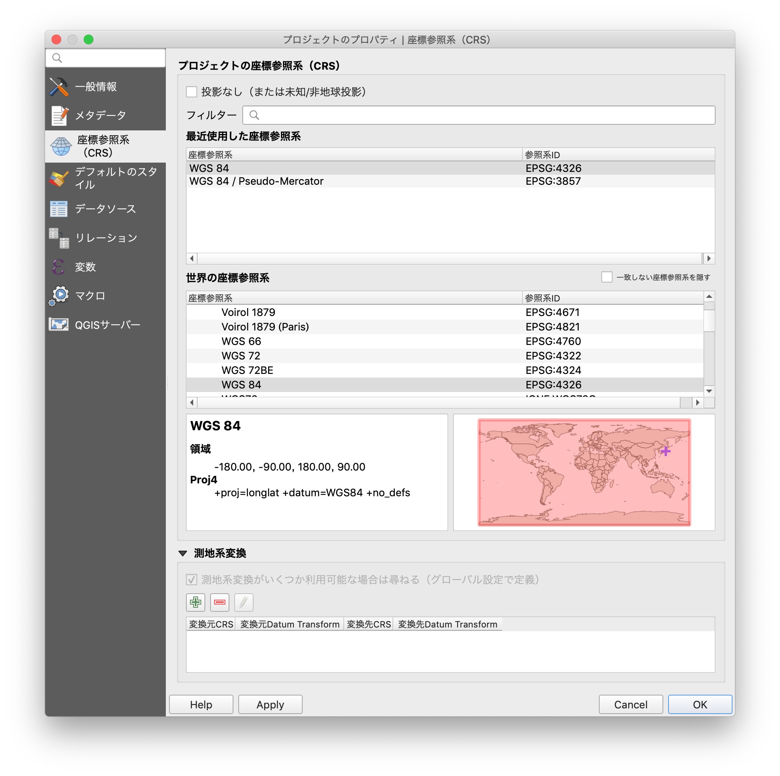The image size is (780, 776).
Task: Open the 一般情報 settings page
Action: (x=59, y=86)
